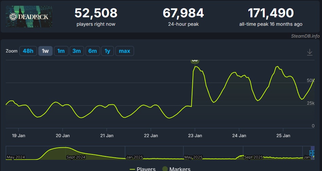
Task: Click the marker badge above 23 Jan
Action: (x=195, y=61)
